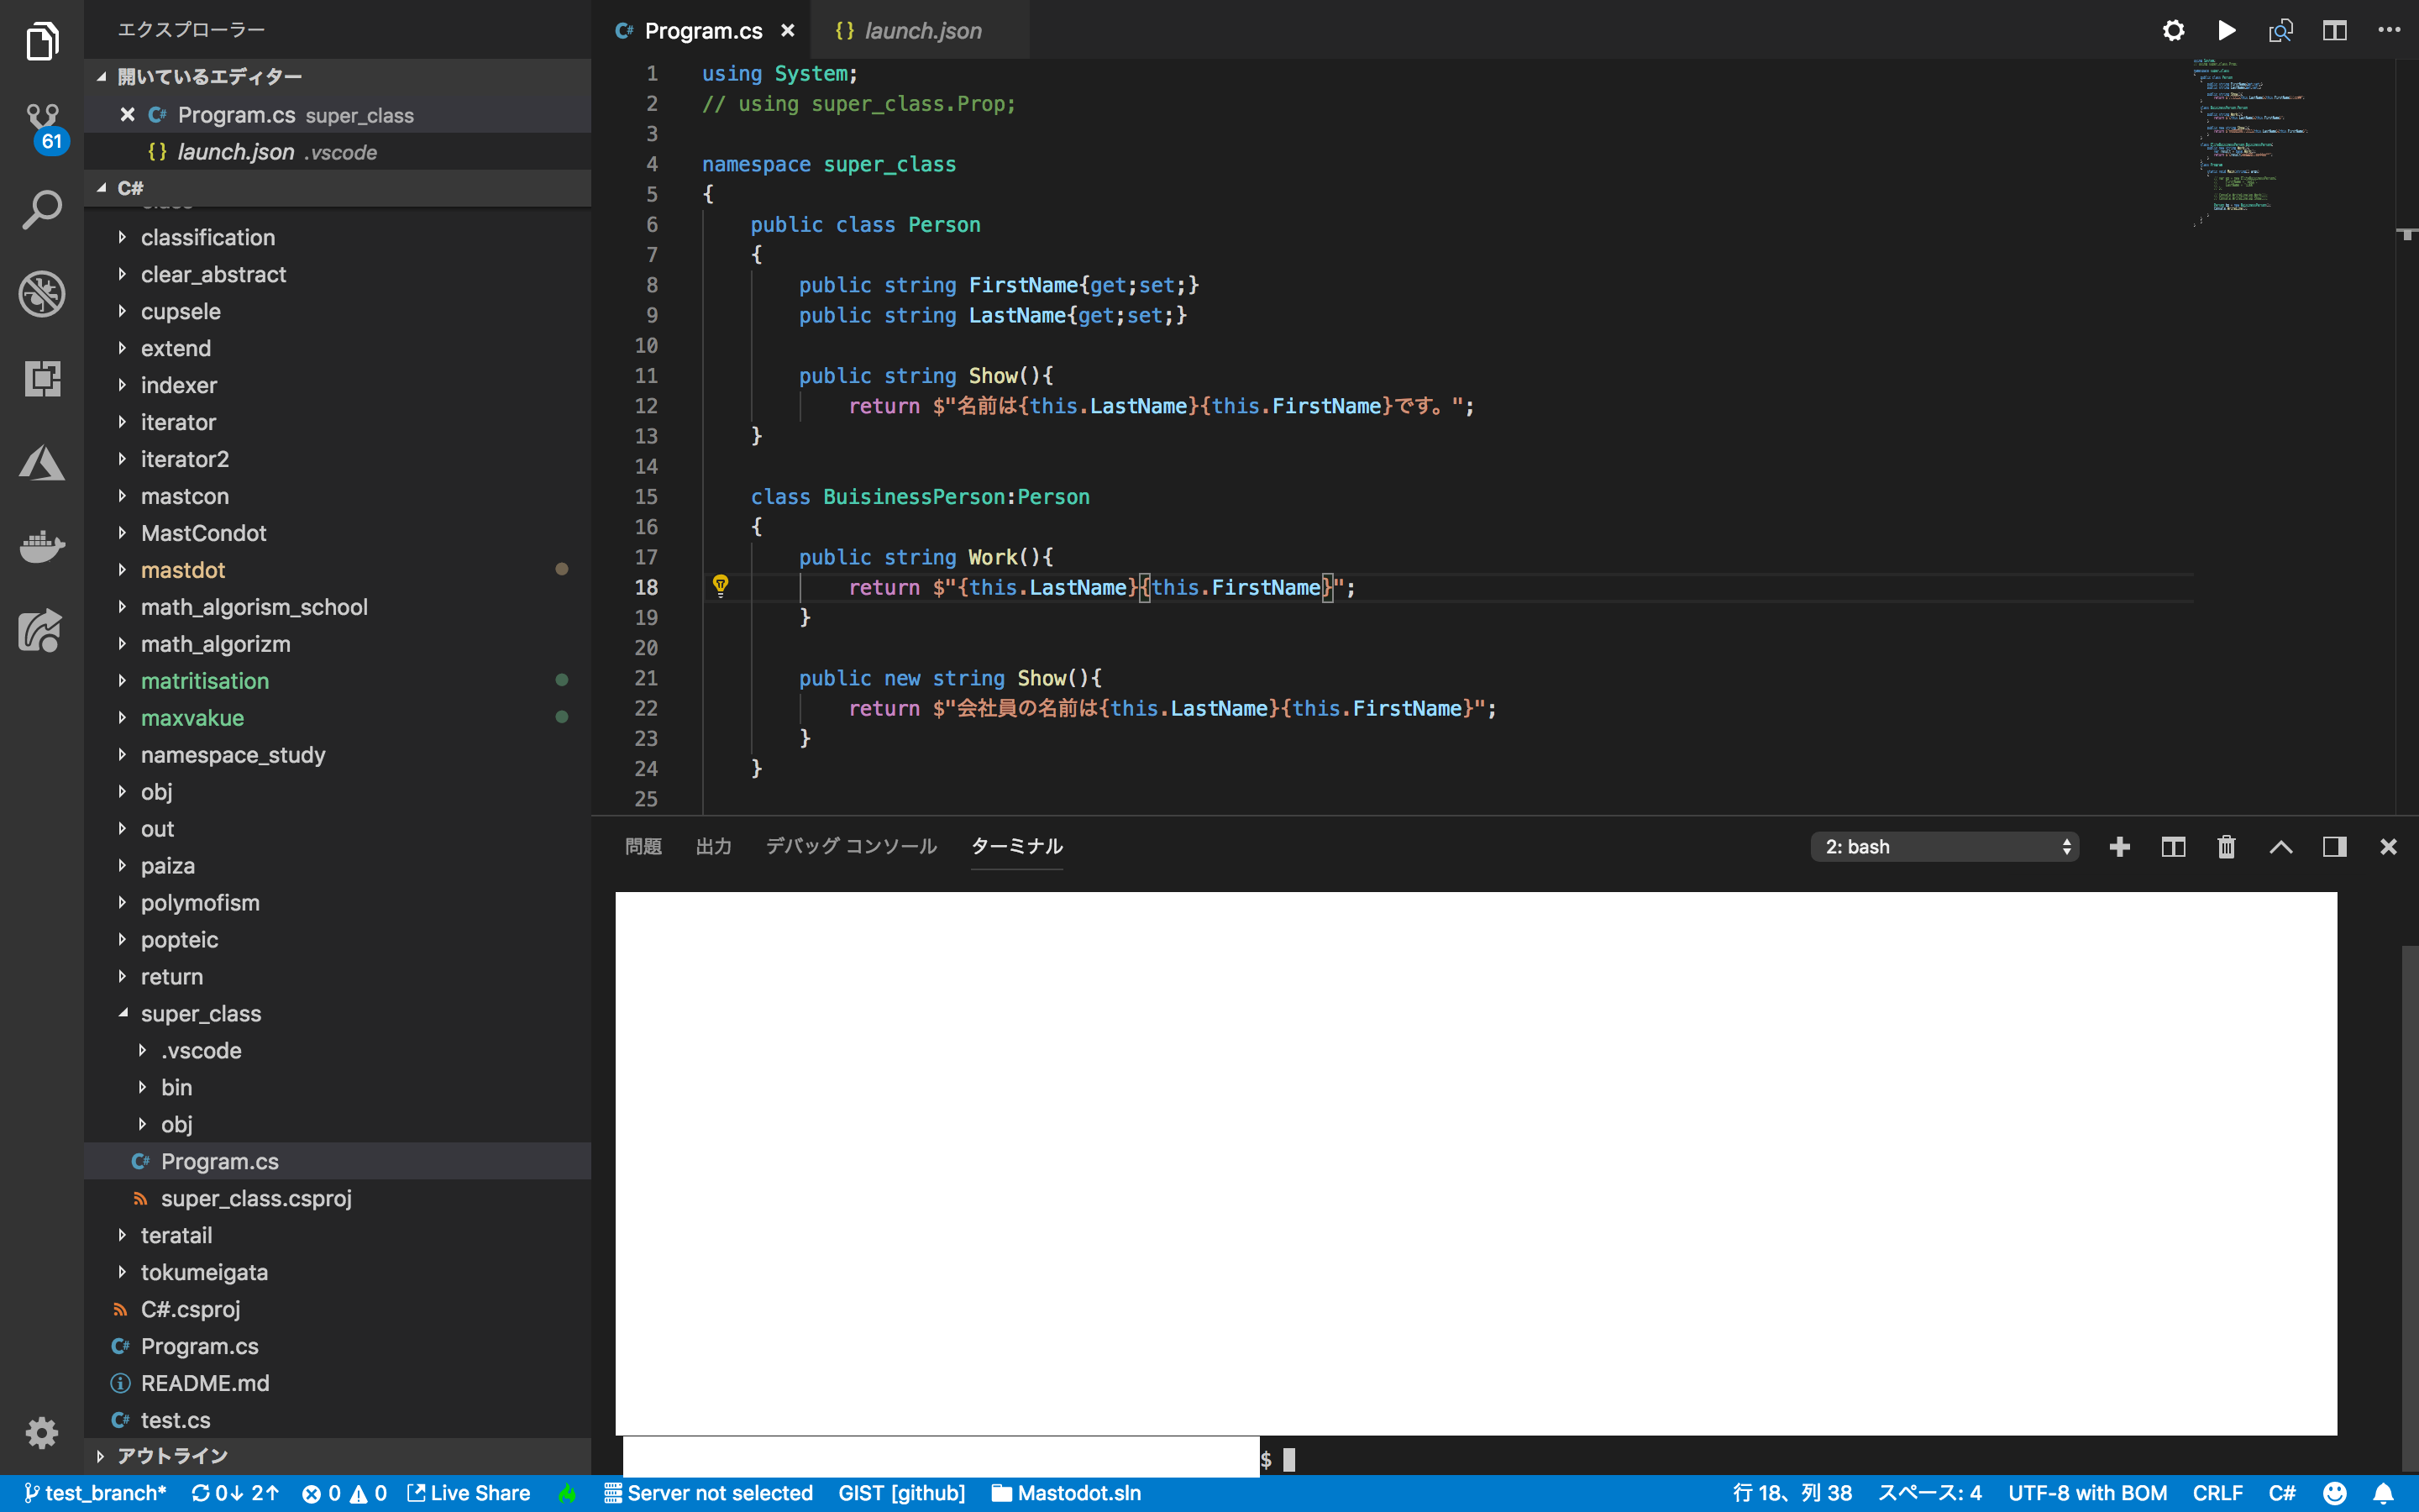Image resolution: width=2419 pixels, height=1512 pixels.
Task: Collapse the C# workspace folder section
Action: [338, 188]
